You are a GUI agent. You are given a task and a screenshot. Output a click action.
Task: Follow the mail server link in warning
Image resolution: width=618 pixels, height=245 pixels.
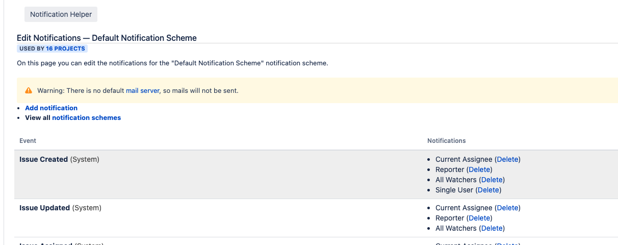pos(143,90)
